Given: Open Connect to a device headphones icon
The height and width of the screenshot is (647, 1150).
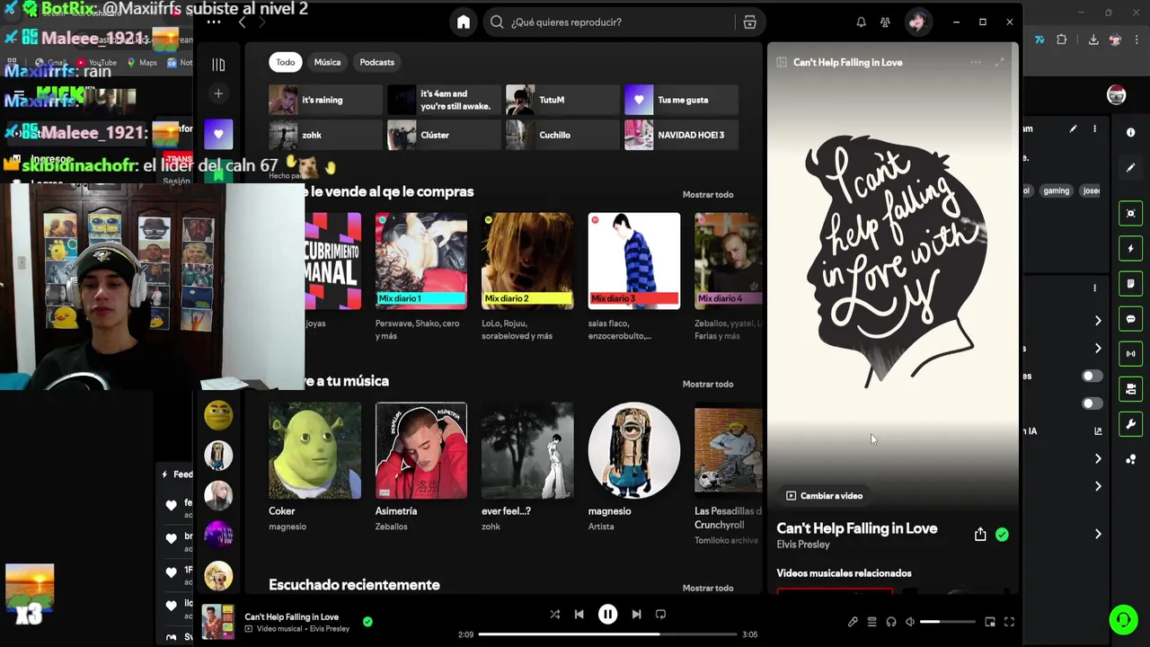Looking at the screenshot, I should (891, 622).
